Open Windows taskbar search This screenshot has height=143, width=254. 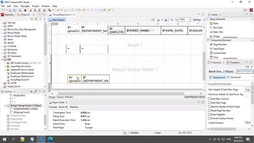point(13,139)
